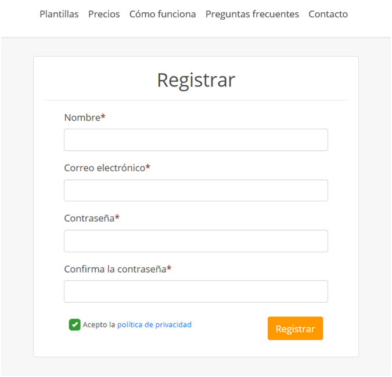The width and height of the screenshot is (392, 377).
Task: Open the política de privacidad link
Action: 154,325
